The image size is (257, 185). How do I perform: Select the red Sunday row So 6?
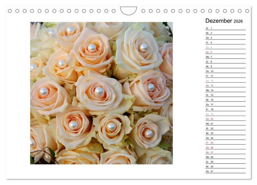point(226,52)
